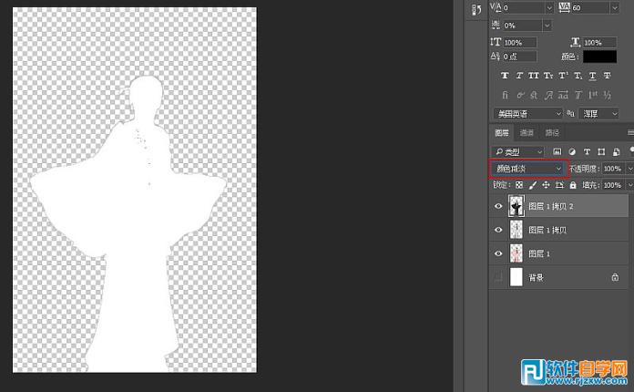Screen dimensions: 634x392
Task: Select the 图层 1 layer name
Action: 539,253
